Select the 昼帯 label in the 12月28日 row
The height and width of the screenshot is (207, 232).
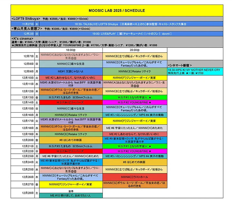71,191
